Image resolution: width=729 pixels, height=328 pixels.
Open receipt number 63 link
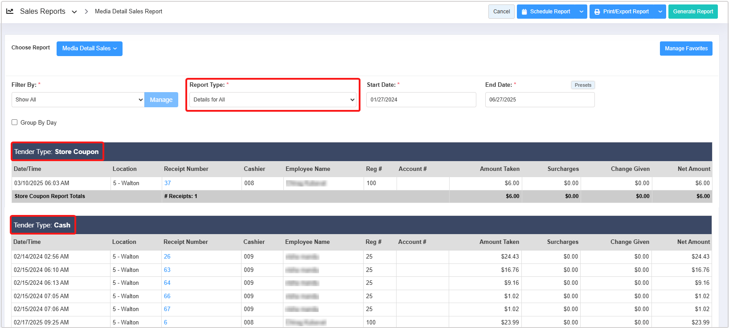tap(167, 270)
